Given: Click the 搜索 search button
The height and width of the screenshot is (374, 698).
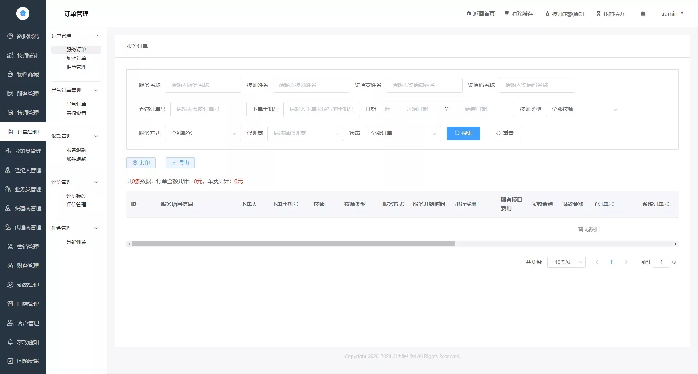Looking at the screenshot, I should click(x=463, y=133).
